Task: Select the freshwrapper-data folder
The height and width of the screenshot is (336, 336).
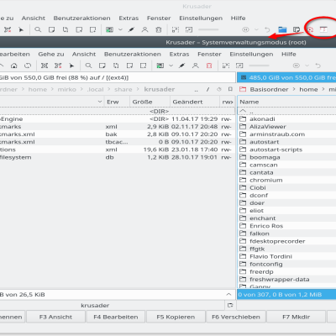Action: [286, 279]
